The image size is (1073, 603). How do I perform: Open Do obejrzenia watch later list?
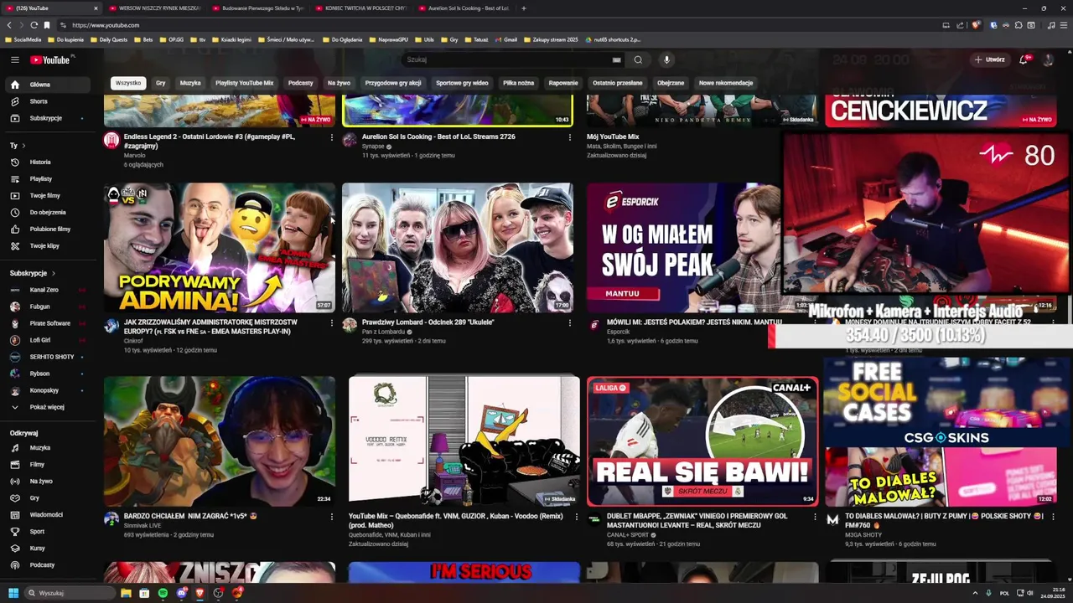(47, 212)
